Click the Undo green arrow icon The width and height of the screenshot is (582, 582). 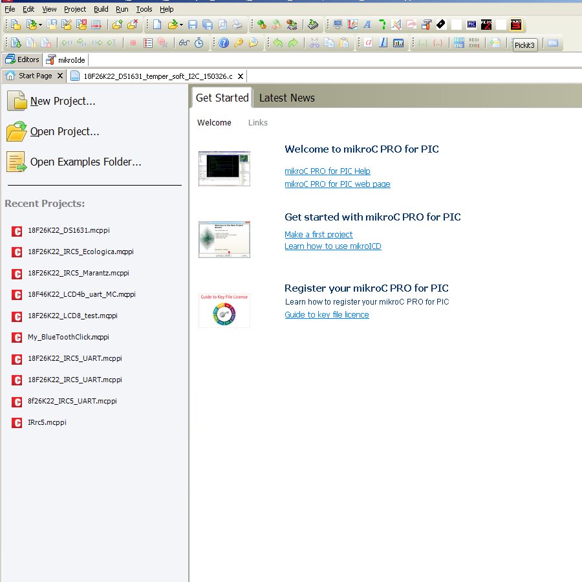click(x=278, y=43)
